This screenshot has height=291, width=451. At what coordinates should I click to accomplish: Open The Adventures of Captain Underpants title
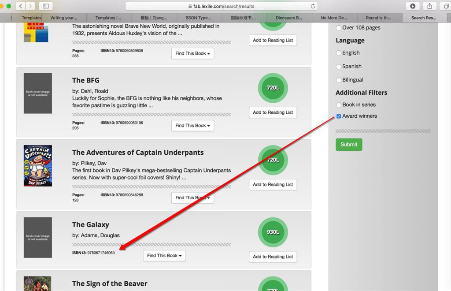(x=138, y=153)
